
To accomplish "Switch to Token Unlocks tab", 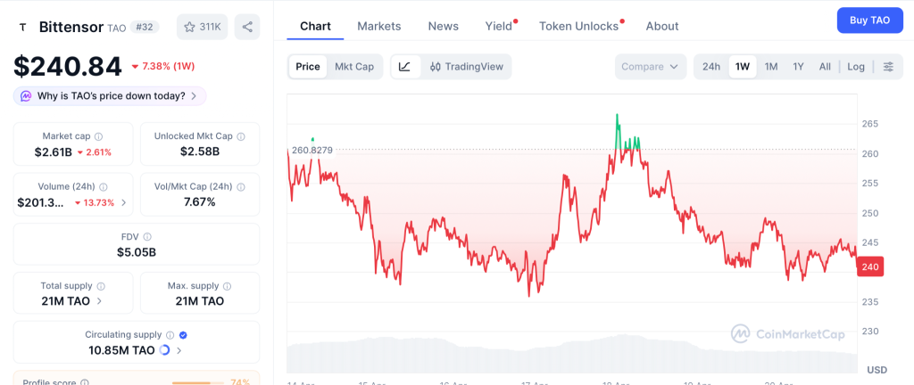I will pyautogui.click(x=579, y=26).
